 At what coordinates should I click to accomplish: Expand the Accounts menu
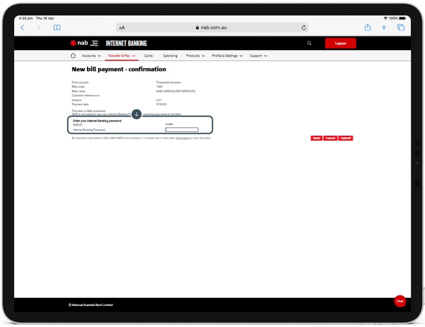pyautogui.click(x=91, y=56)
